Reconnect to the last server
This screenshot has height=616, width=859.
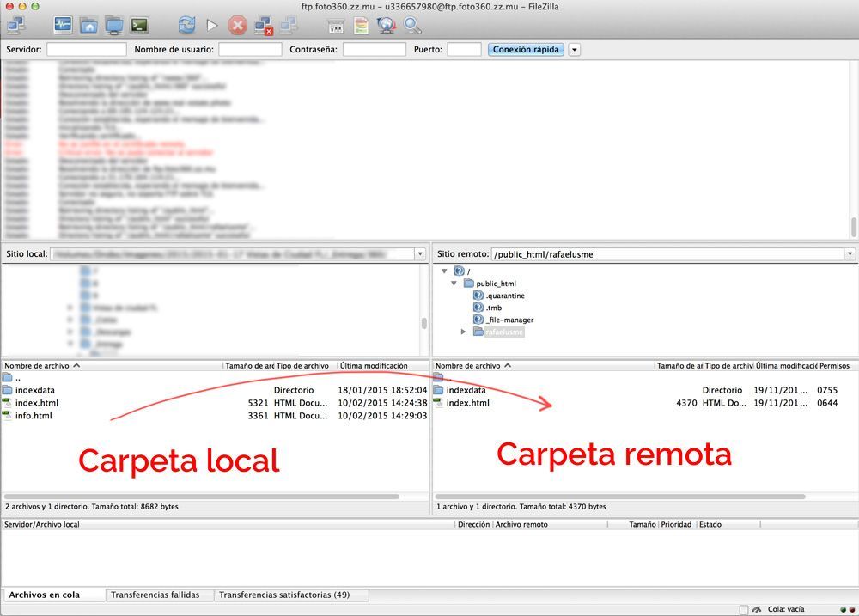coord(289,25)
